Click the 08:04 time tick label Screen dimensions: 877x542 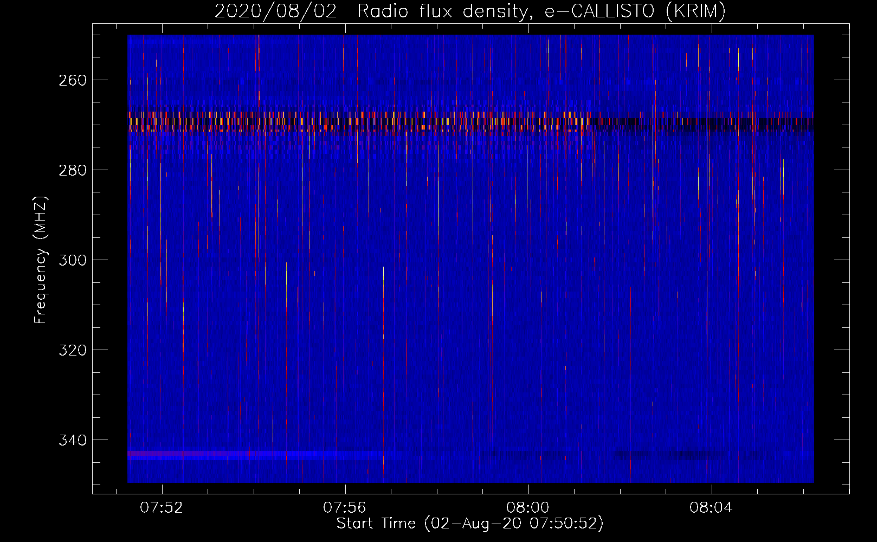pyautogui.click(x=711, y=508)
